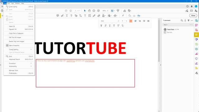The width and height of the screenshot is (199, 112).
Task: Choose Manage Tools menu entry
Action: coord(19,70)
